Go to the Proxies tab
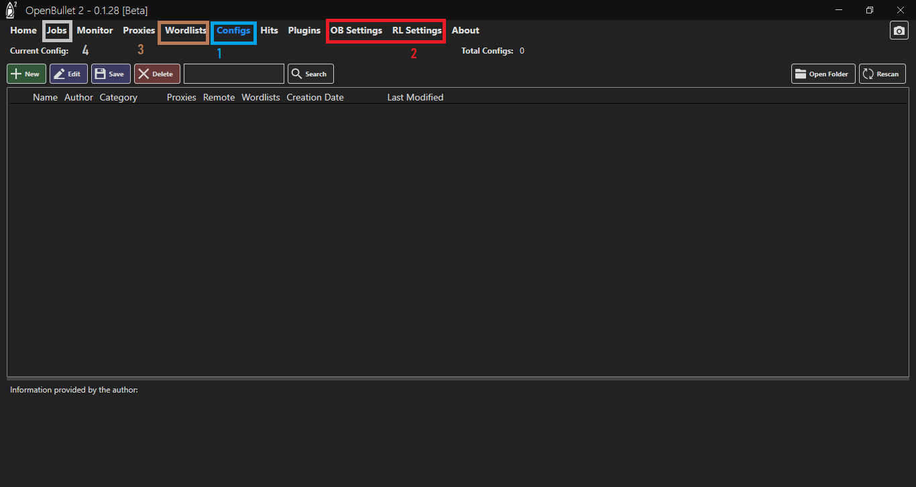This screenshot has width=916, height=487. point(139,30)
